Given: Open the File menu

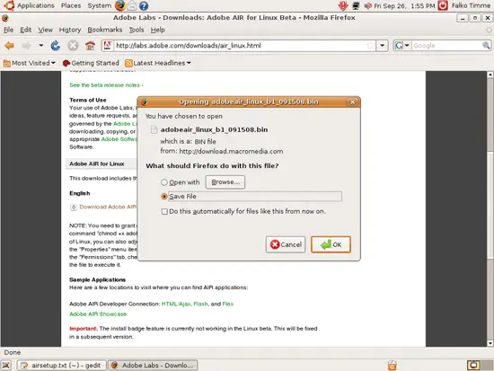Looking at the screenshot, I should tap(8, 30).
